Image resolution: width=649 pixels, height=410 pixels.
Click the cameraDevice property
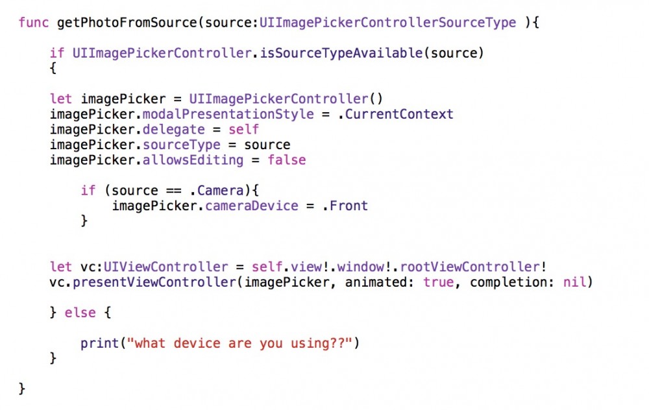pyautogui.click(x=252, y=206)
